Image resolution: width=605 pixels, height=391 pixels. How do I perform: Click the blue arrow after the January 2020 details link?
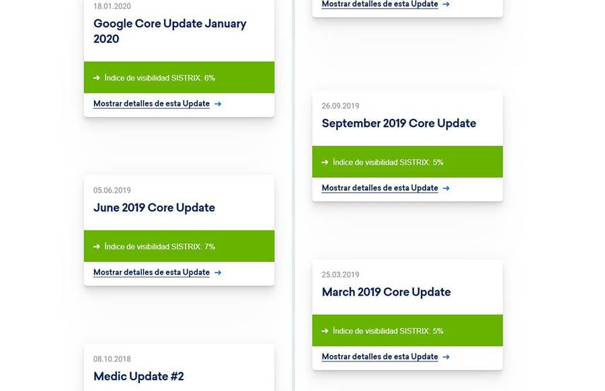click(218, 104)
